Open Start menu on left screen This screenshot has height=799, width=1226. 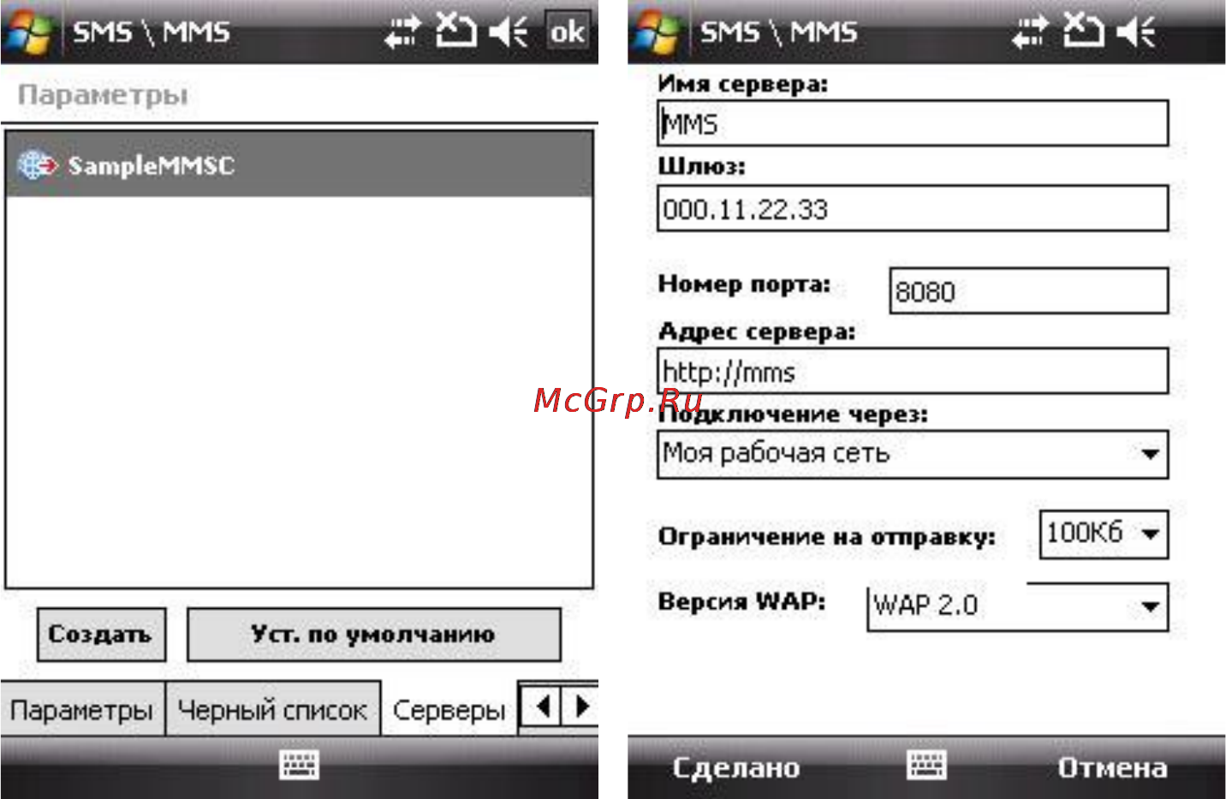point(29,33)
